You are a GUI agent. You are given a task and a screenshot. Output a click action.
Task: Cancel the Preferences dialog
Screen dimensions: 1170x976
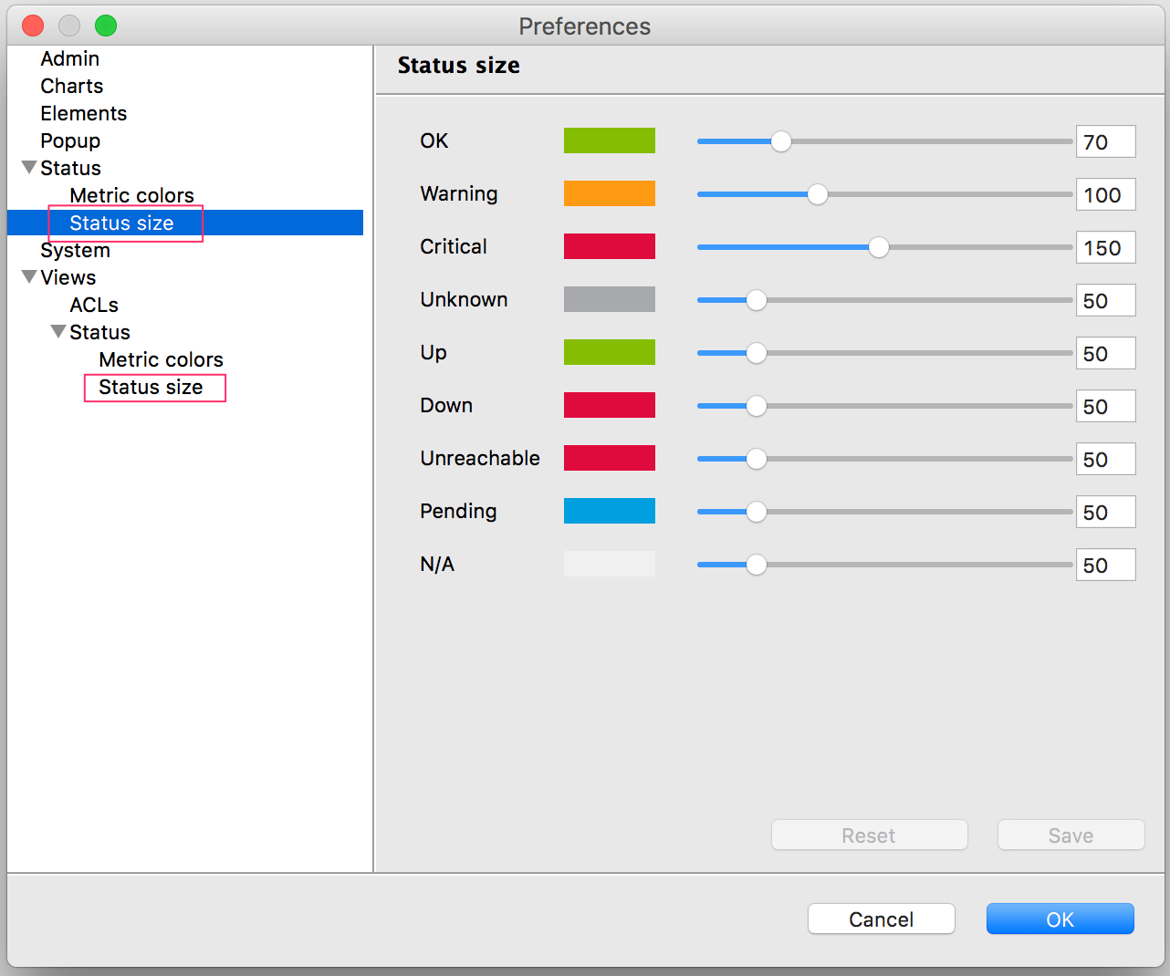(x=880, y=919)
